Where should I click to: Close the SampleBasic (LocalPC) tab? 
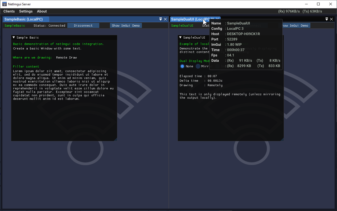coord(165,19)
